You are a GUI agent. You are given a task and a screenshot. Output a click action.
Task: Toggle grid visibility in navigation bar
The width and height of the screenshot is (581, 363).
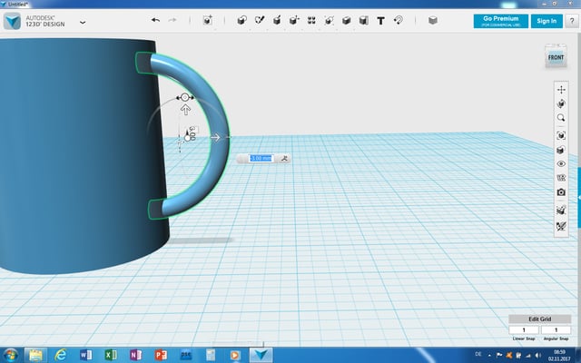point(561,210)
